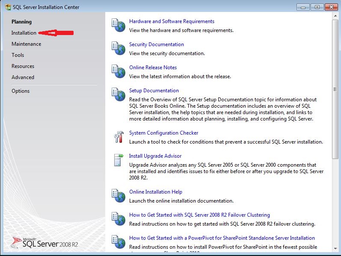This screenshot has height=256, width=341.
Task: Click the 'Upgrade Advisor analyzes any SQL Server' description
Action: click(x=226, y=171)
